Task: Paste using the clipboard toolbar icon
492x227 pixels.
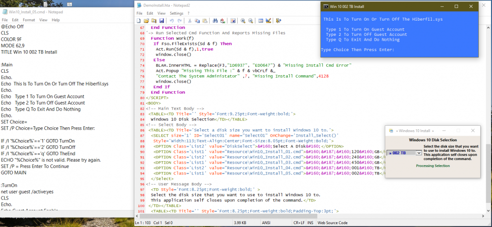Action: (x=204, y=21)
